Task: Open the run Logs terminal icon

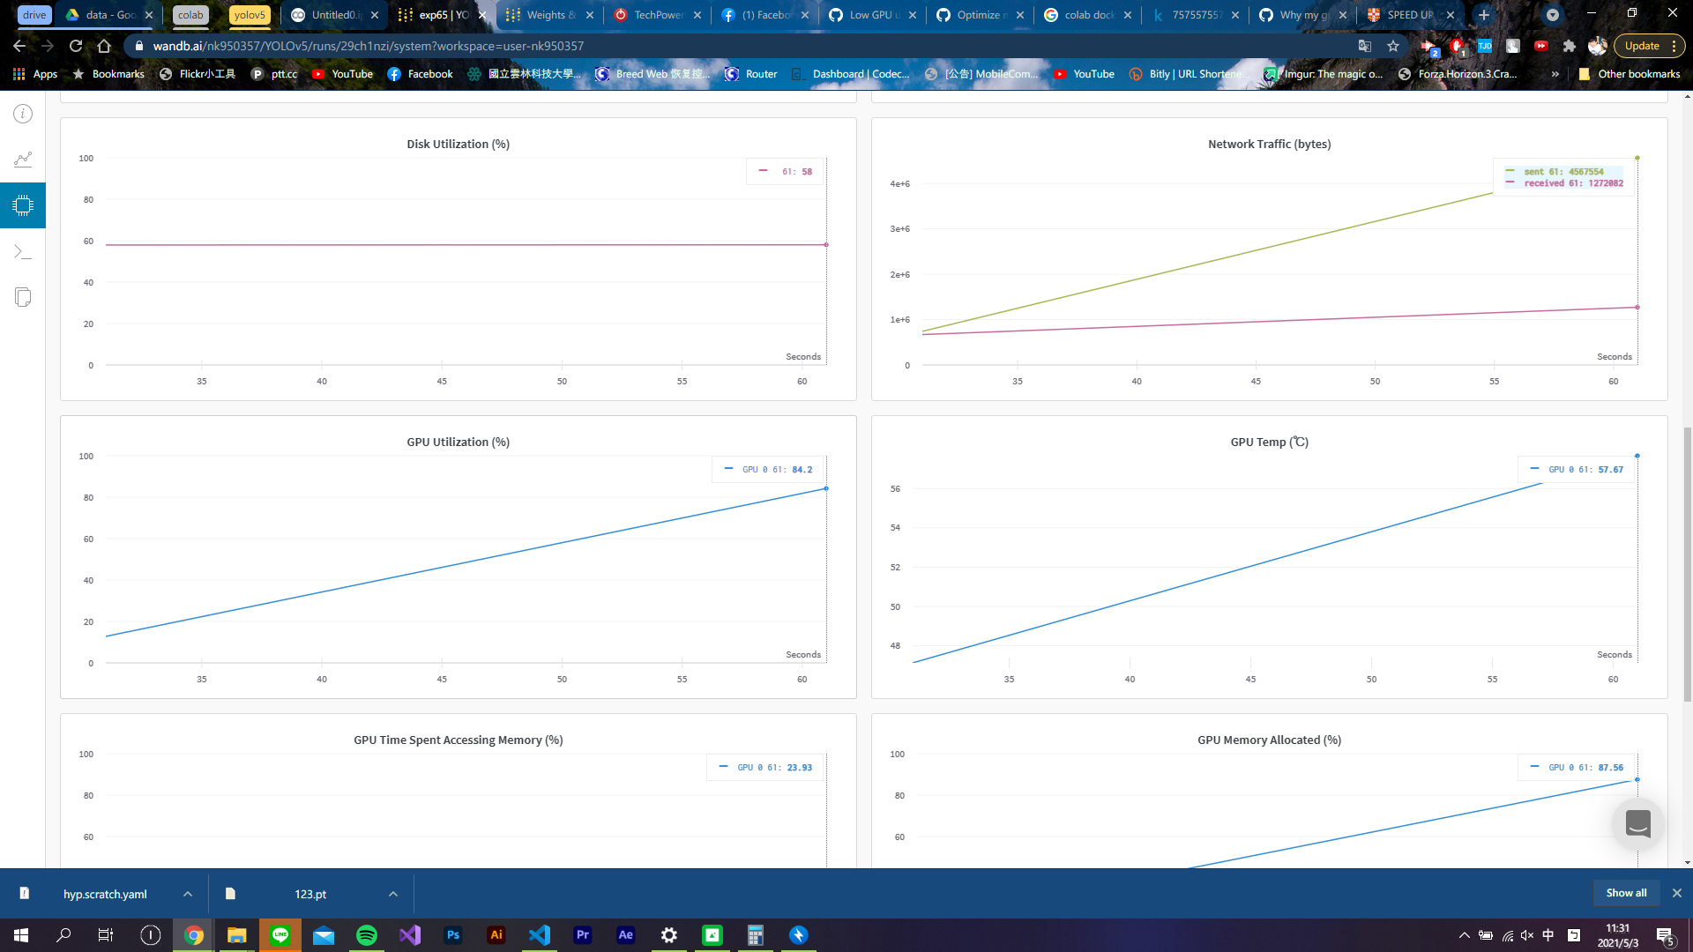Action: [23, 251]
